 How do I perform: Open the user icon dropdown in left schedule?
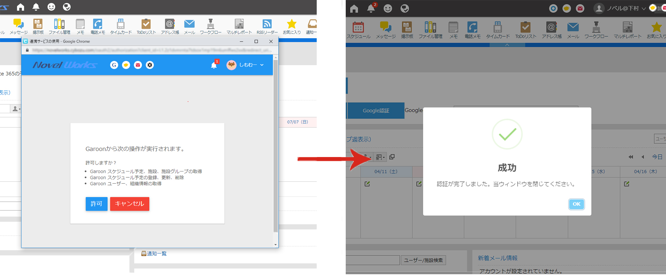16,109
